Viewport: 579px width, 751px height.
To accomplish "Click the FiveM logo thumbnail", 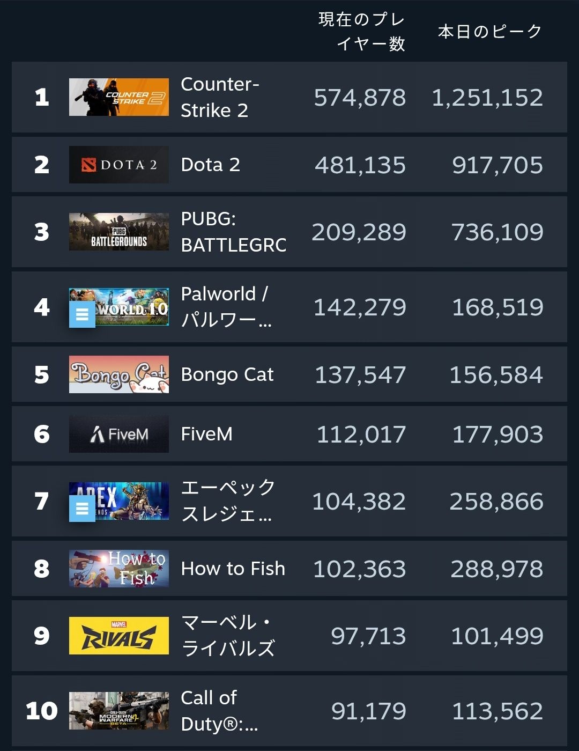I will click(x=118, y=434).
